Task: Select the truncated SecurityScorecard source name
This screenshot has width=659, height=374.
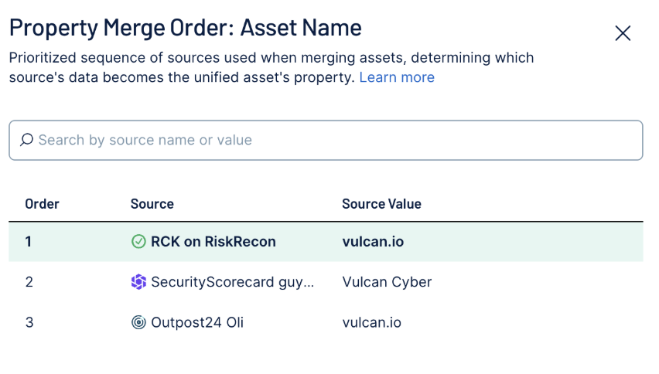Action: [232, 282]
